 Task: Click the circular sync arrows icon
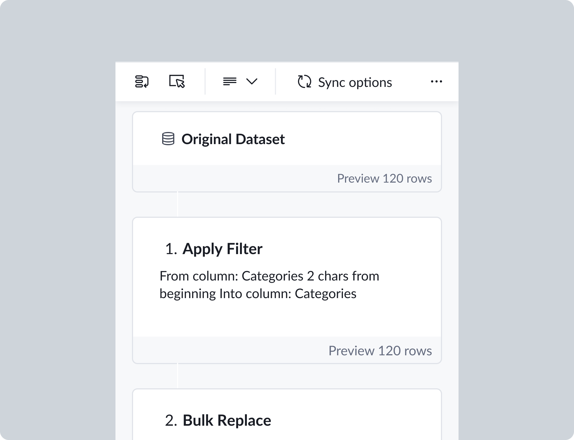(x=304, y=82)
